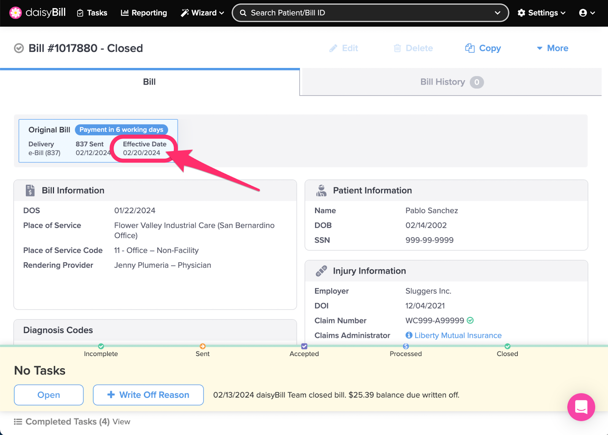Expand the user account menu
The width and height of the screenshot is (608, 435).
(x=587, y=13)
